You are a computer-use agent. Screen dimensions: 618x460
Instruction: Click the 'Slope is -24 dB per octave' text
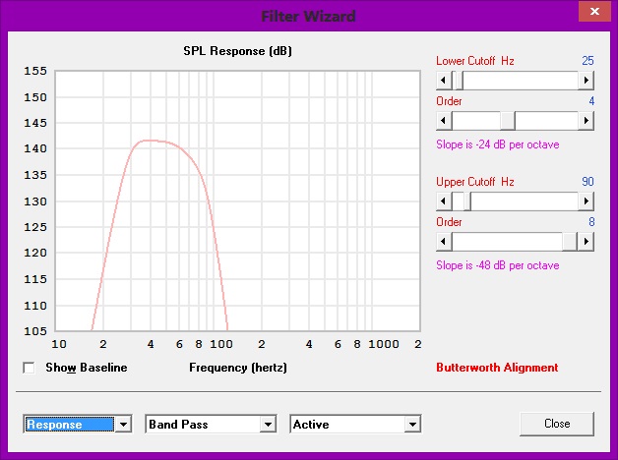(x=497, y=144)
